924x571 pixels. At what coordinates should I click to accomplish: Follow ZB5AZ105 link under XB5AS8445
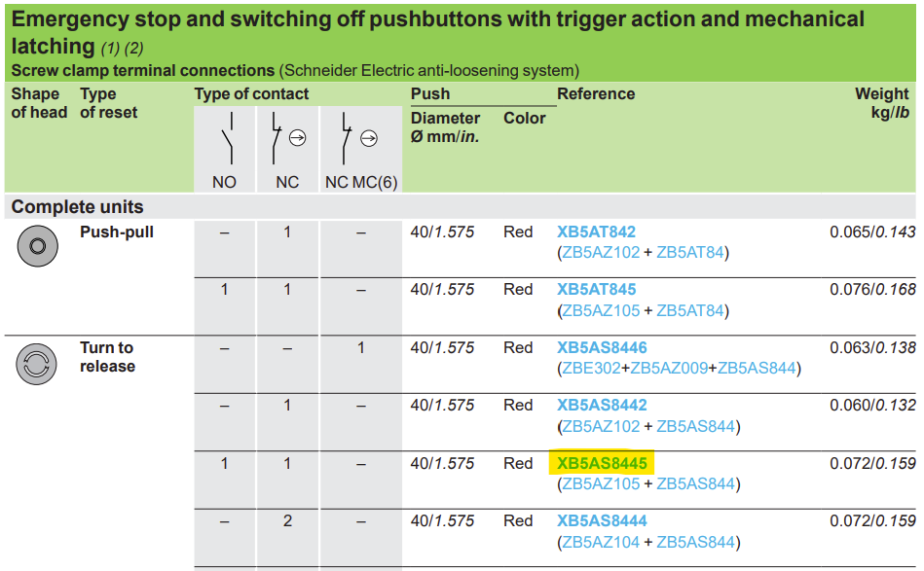[601, 483]
